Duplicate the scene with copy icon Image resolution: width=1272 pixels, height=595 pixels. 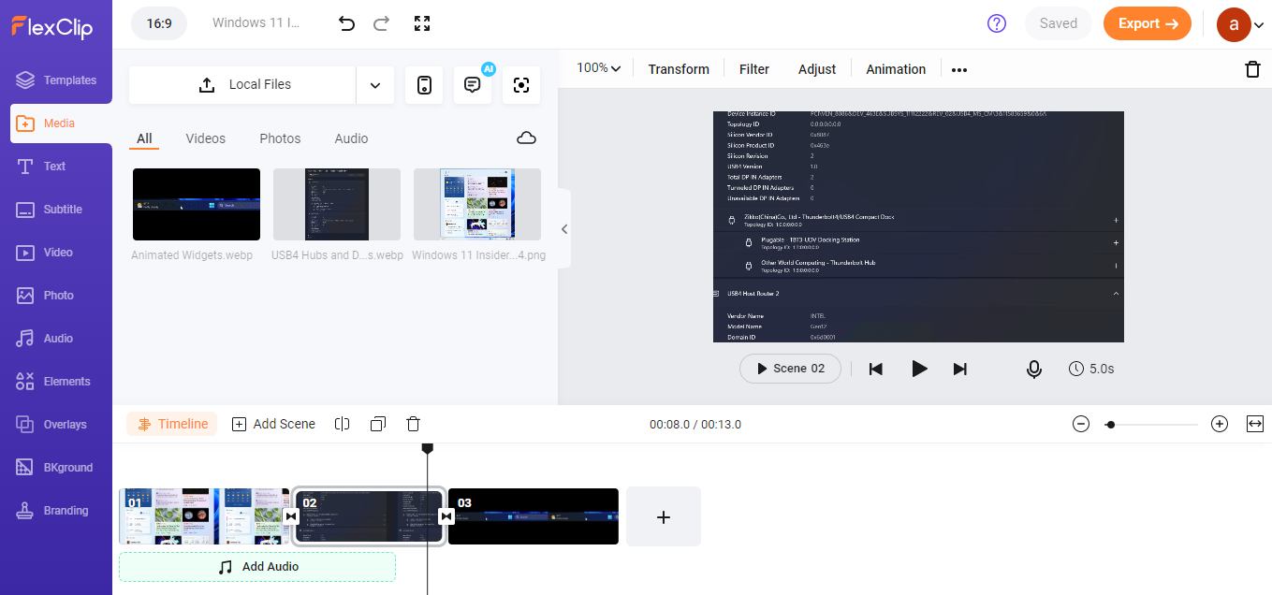(x=378, y=424)
